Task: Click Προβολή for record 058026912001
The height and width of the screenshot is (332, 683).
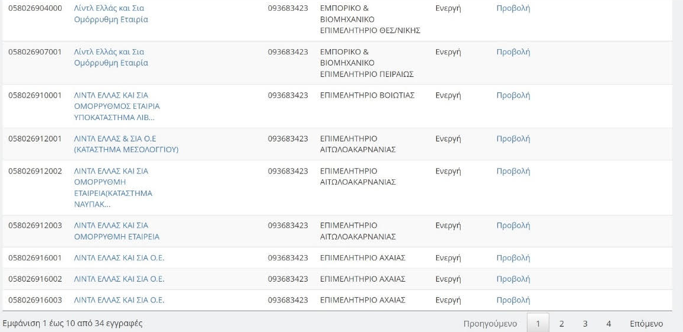Action: pos(513,138)
